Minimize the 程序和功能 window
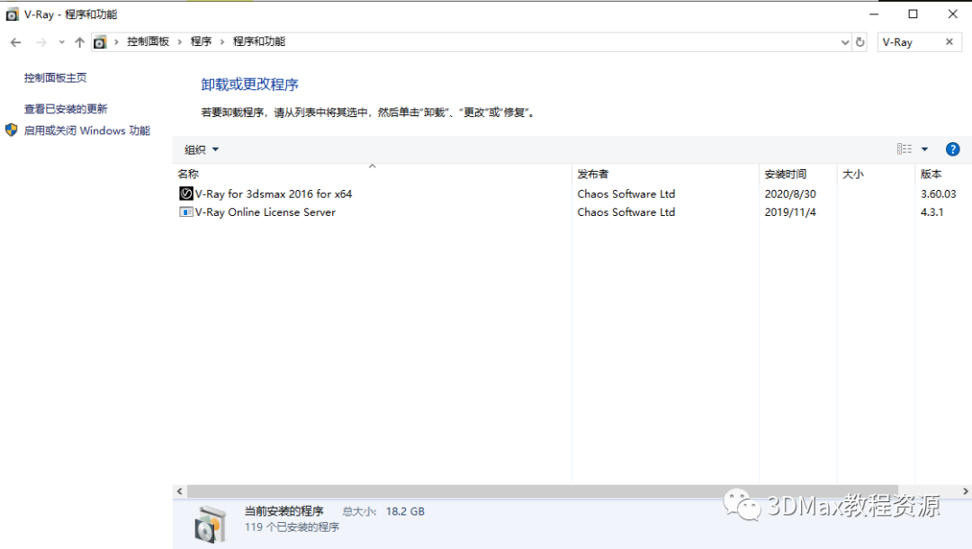972x549 pixels. (874, 13)
